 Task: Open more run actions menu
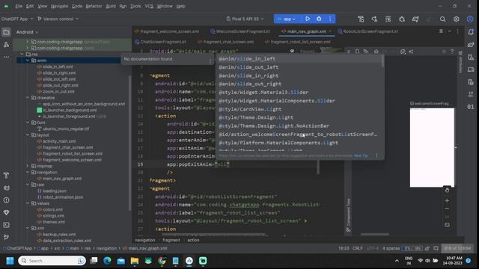(x=330, y=19)
